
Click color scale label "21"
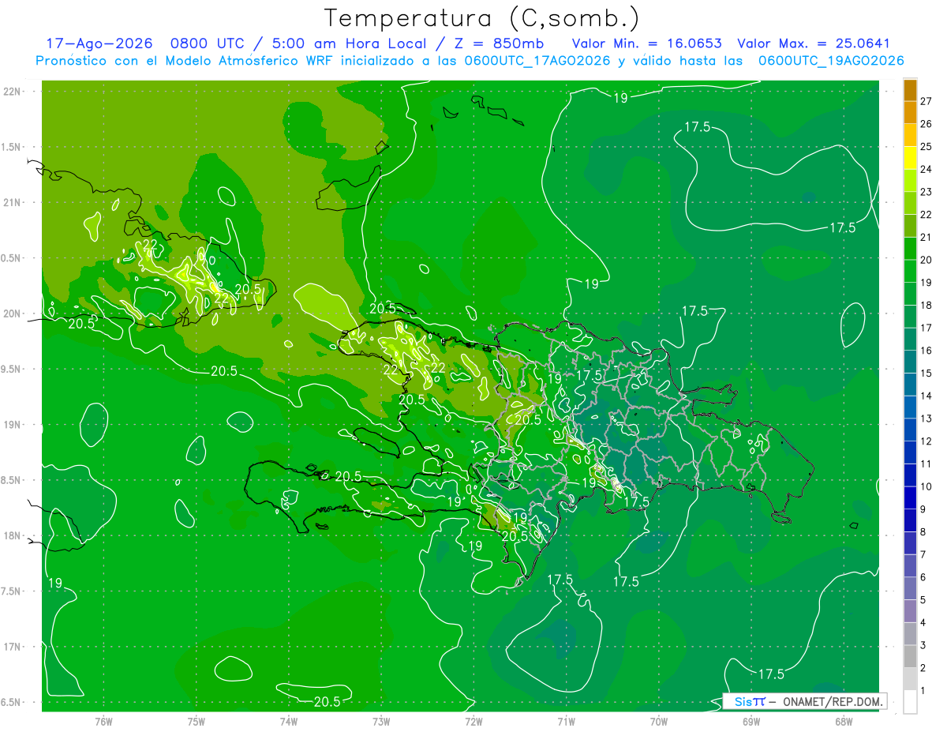click(x=926, y=237)
